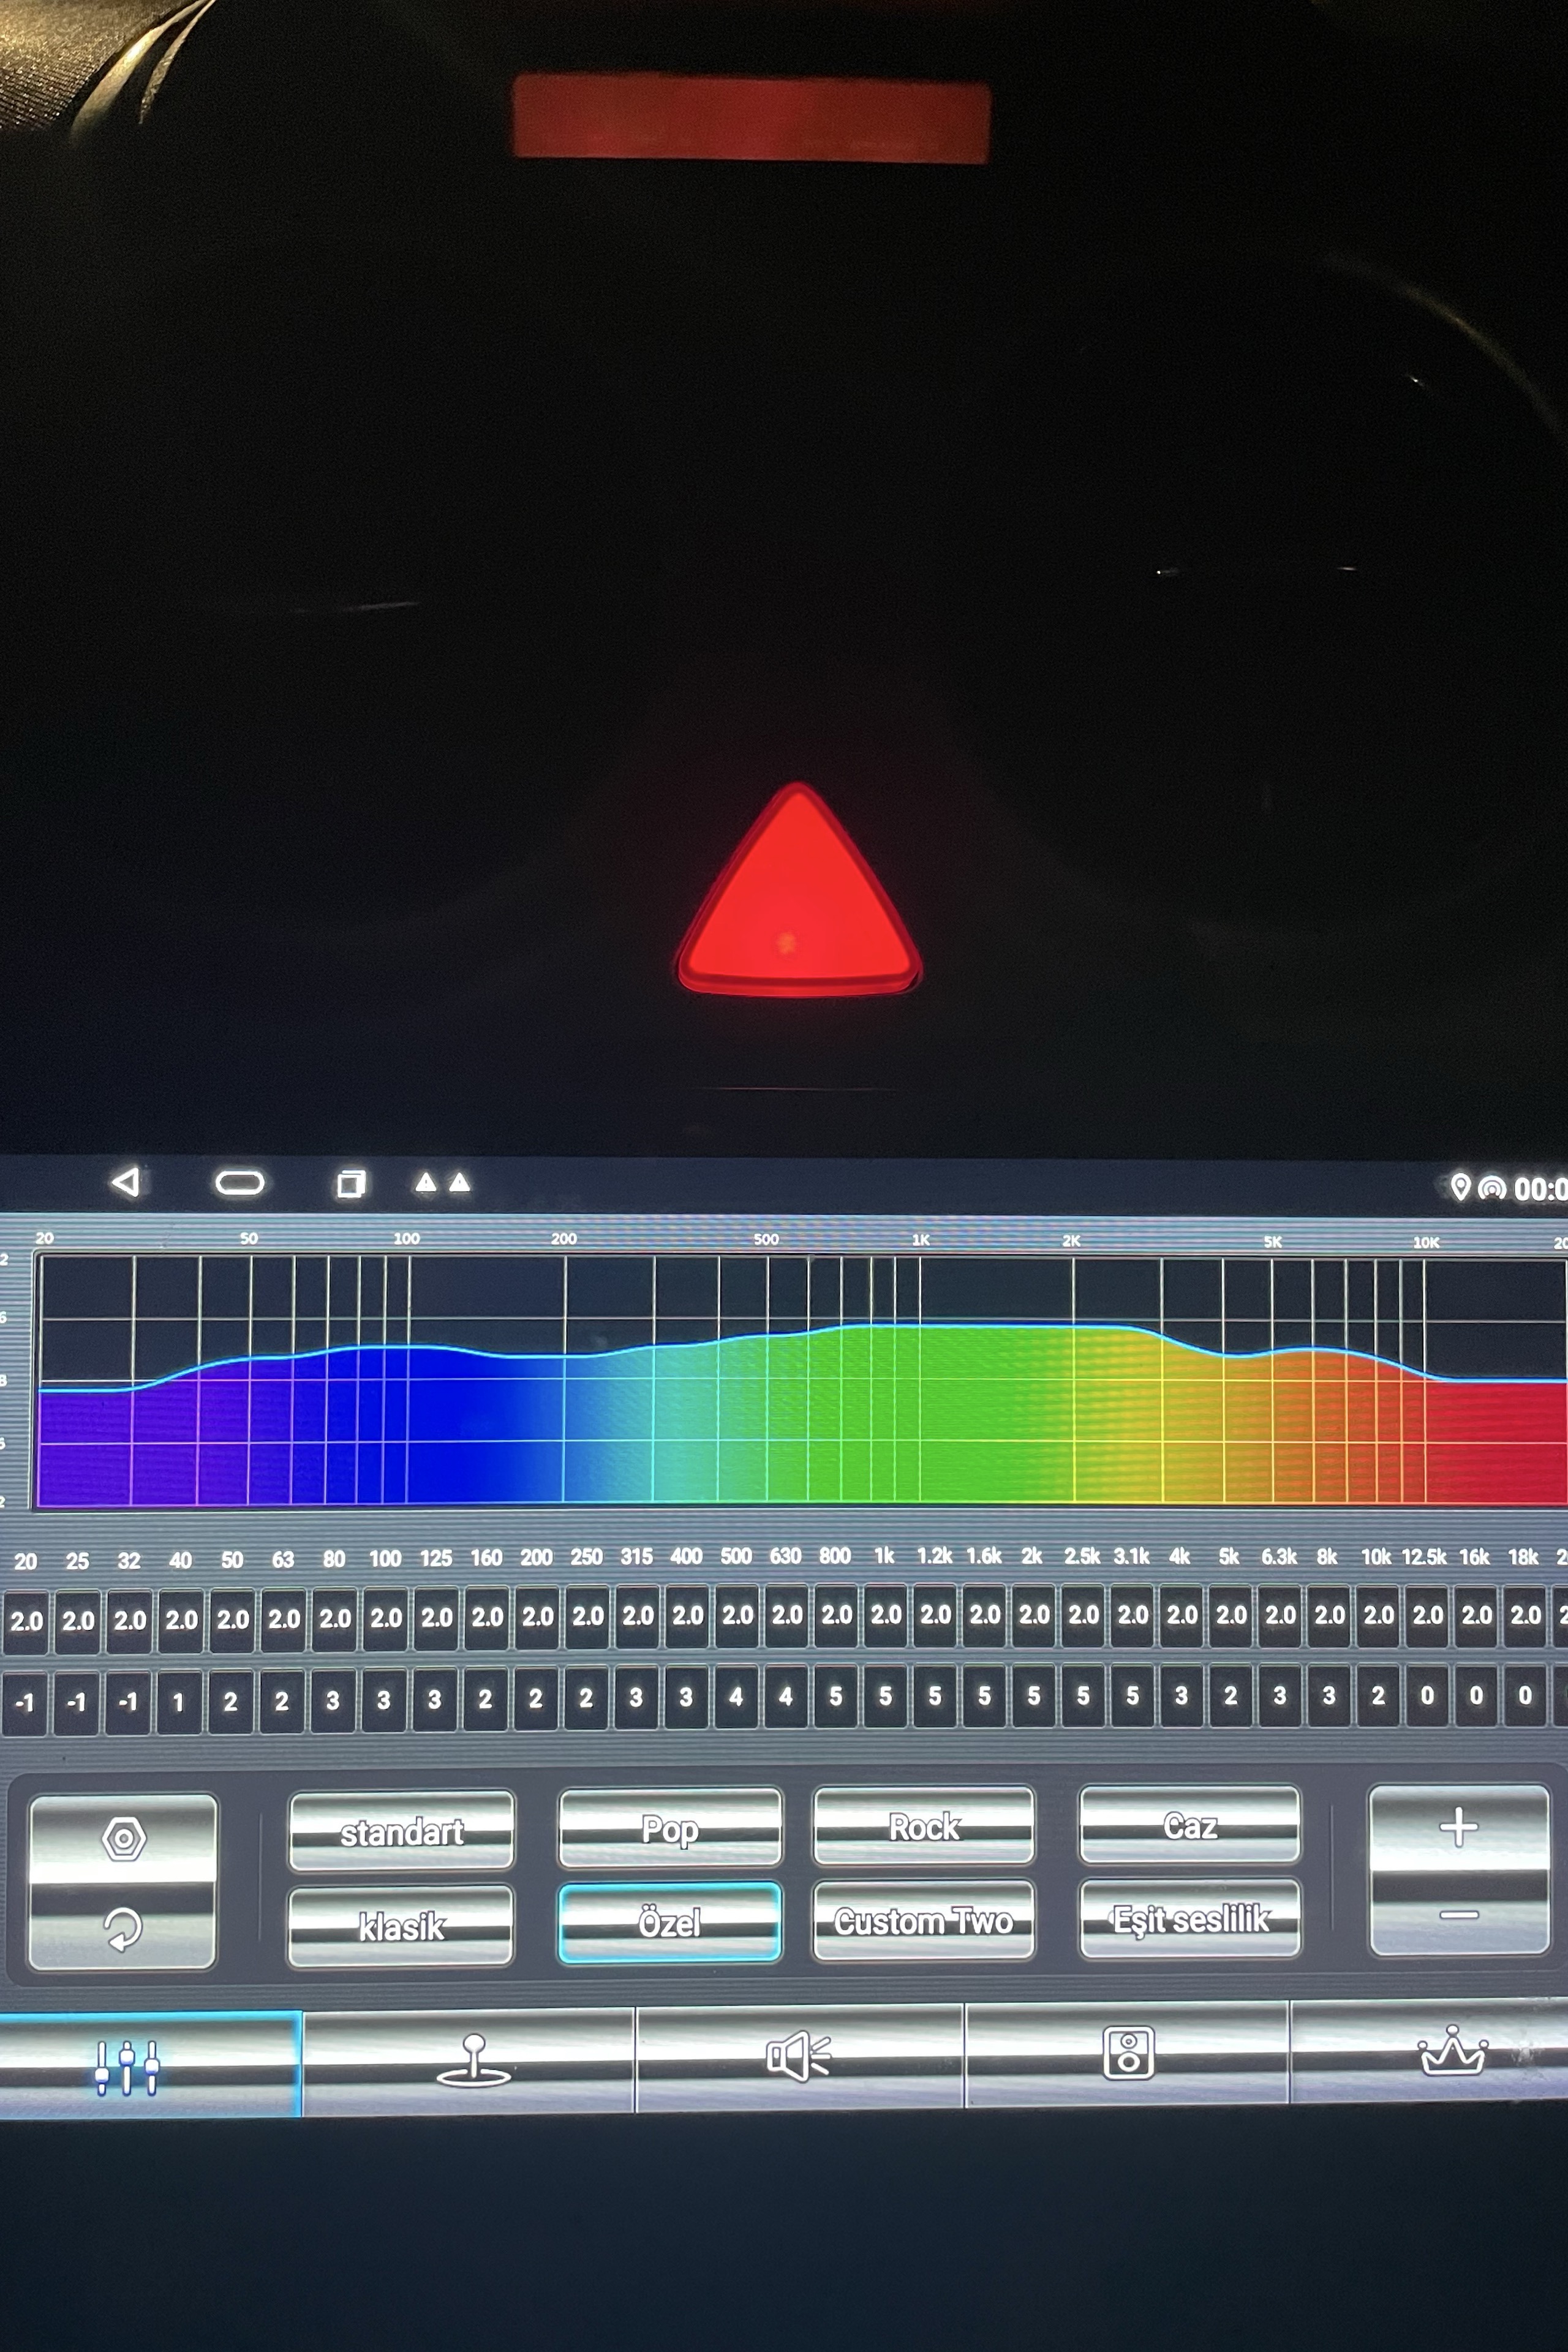Tap the hotspot status icon

pyautogui.click(x=1491, y=1188)
